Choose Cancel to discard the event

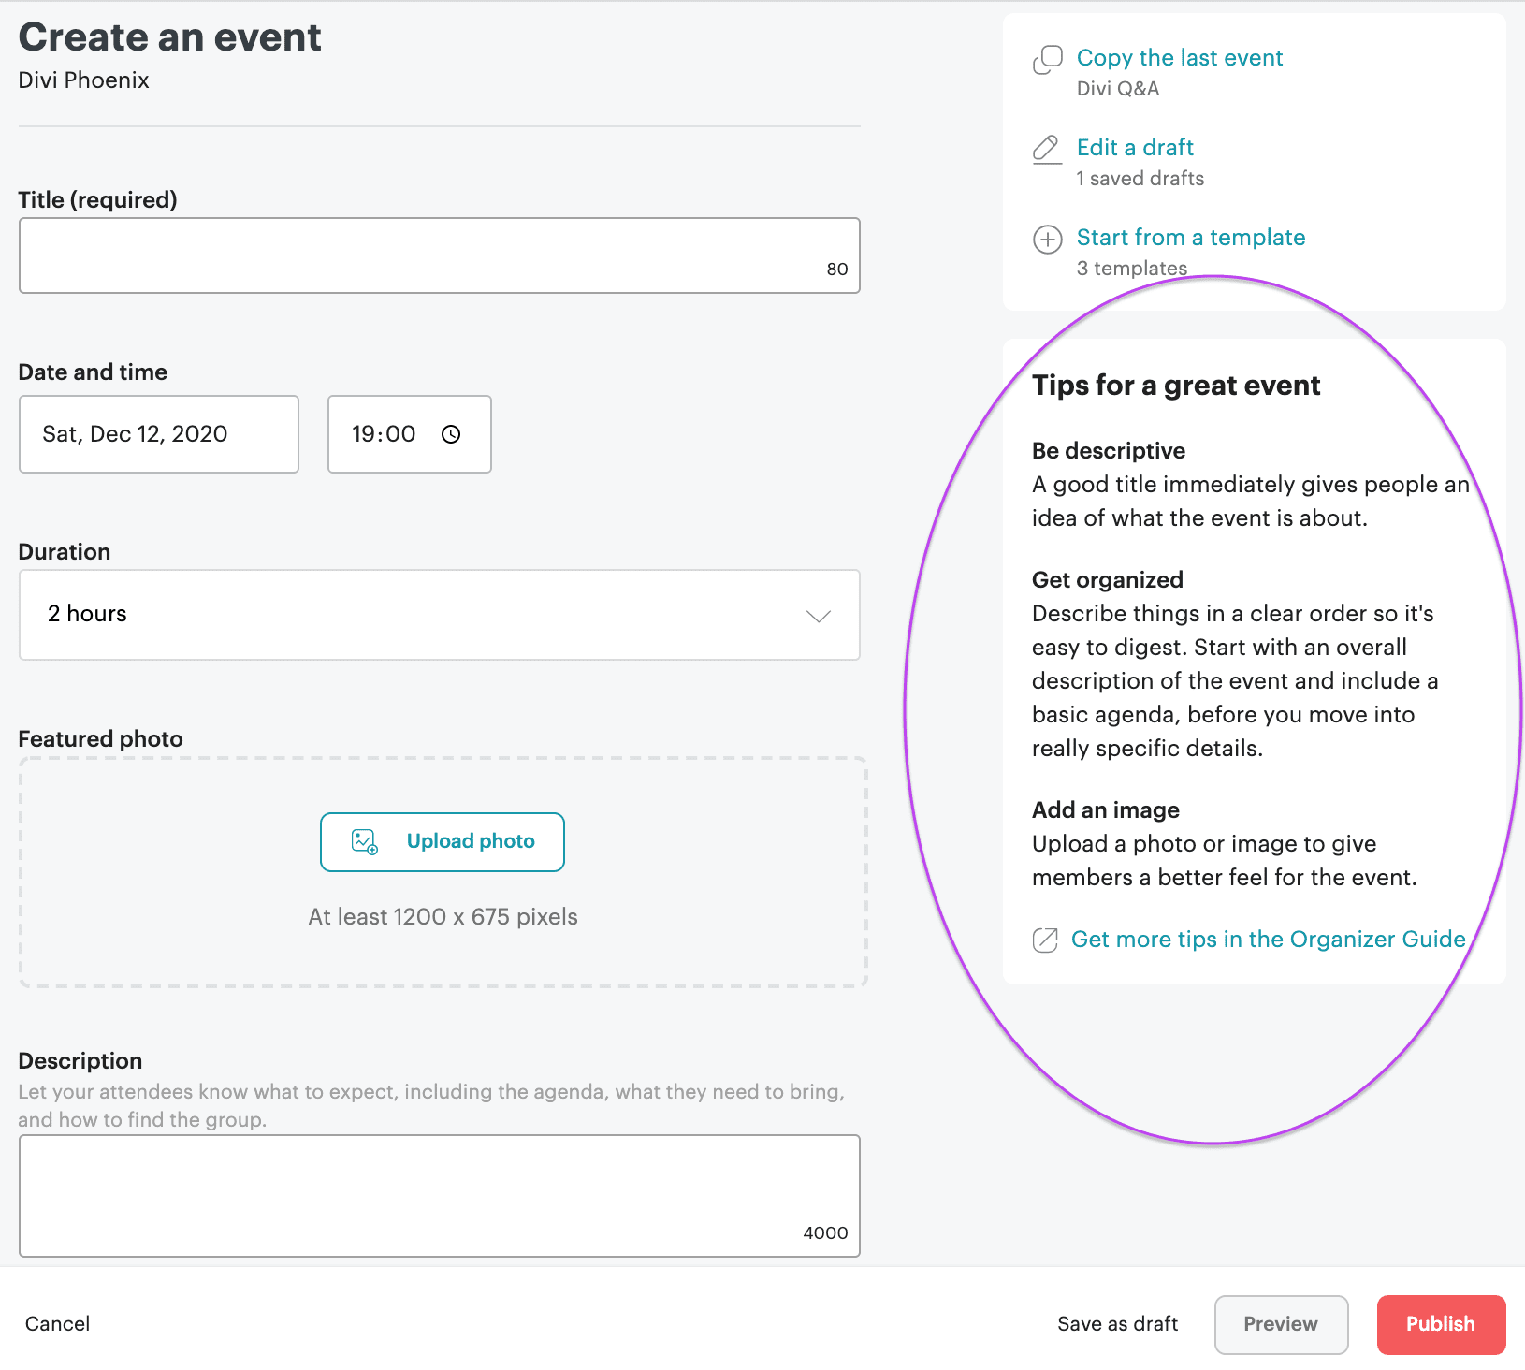click(x=57, y=1324)
